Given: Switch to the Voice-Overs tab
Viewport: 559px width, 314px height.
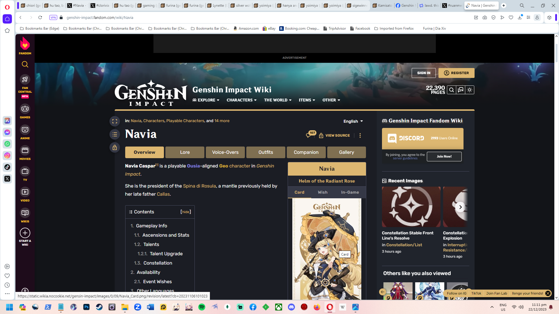Looking at the screenshot, I should [225, 152].
